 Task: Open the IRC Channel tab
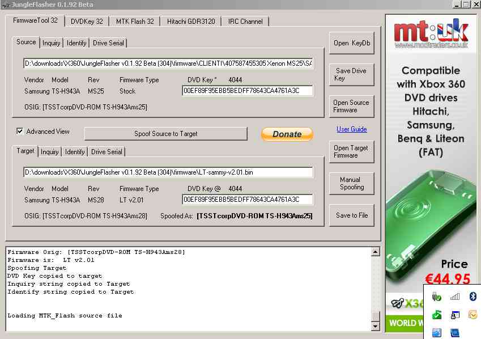[245, 22]
